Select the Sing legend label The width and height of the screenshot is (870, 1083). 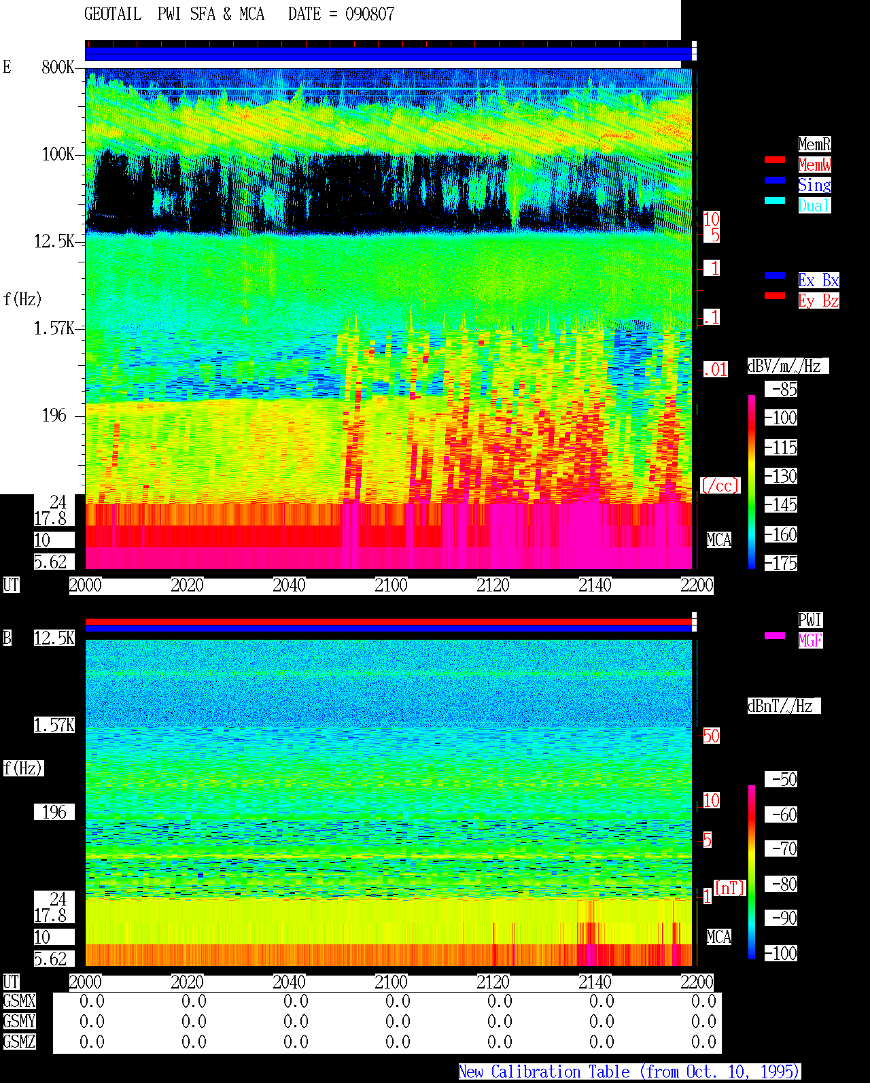[x=814, y=185]
